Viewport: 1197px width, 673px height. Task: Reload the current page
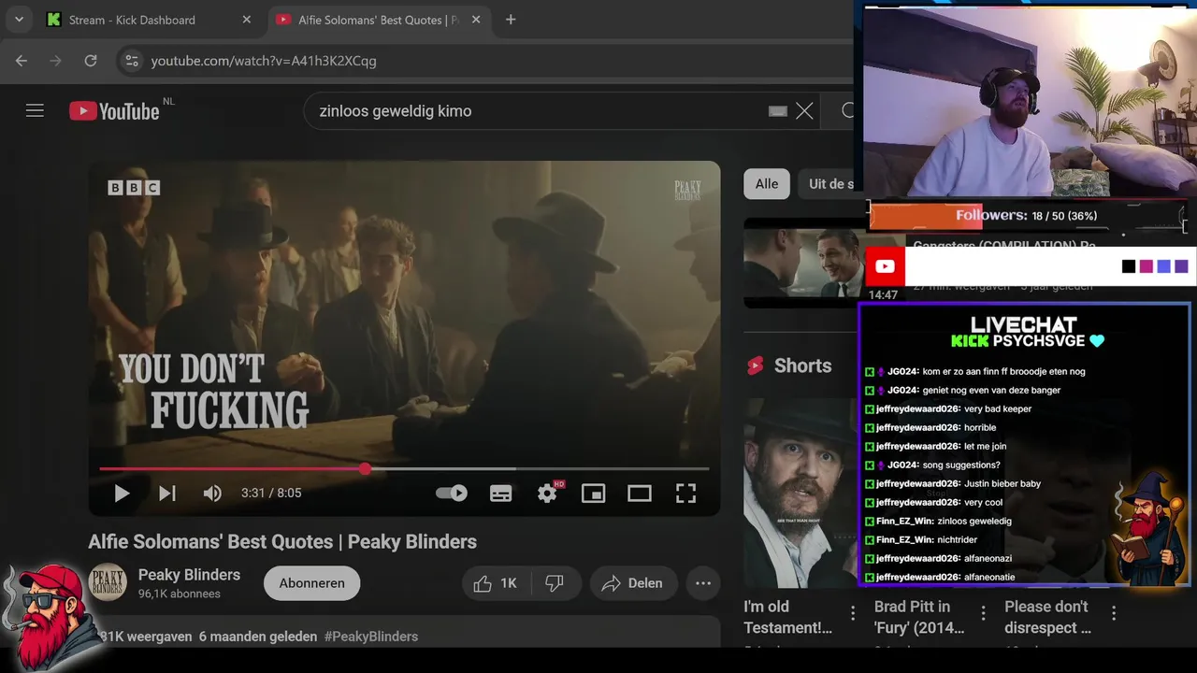click(91, 61)
